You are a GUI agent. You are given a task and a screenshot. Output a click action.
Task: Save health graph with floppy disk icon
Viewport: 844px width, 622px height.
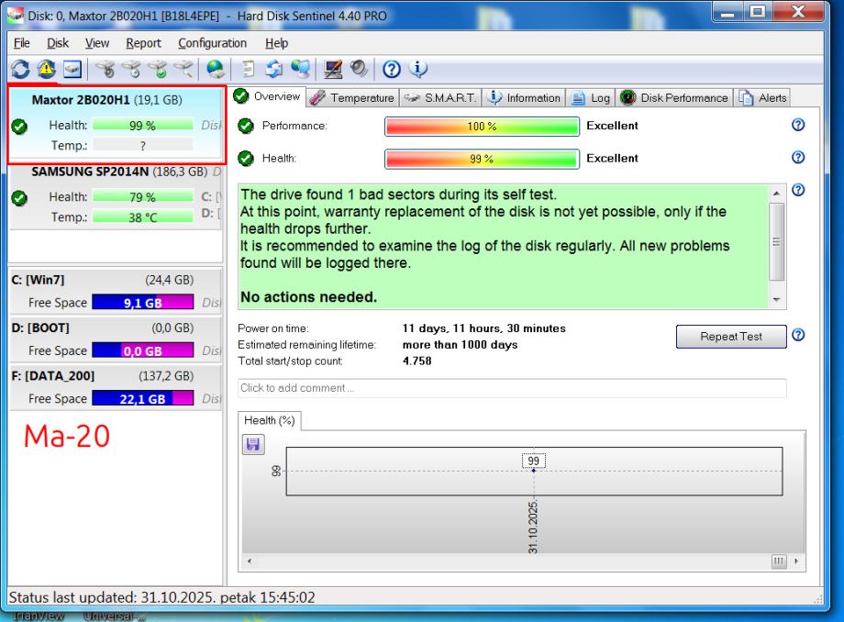click(x=253, y=444)
